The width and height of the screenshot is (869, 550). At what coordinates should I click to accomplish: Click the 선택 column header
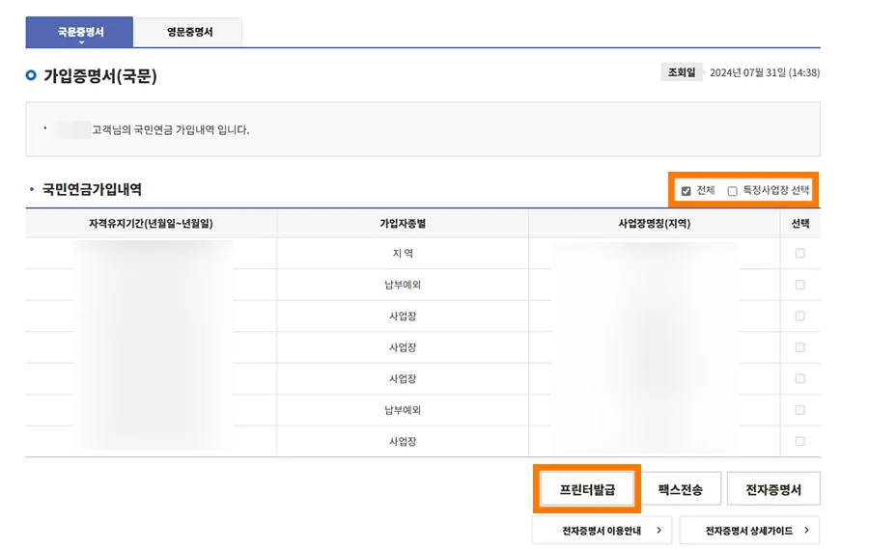point(800,224)
